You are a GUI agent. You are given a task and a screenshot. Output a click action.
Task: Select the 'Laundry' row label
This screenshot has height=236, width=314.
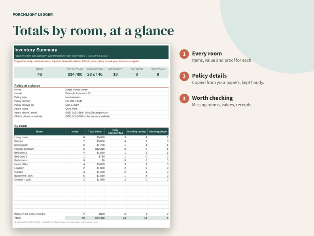(19, 168)
